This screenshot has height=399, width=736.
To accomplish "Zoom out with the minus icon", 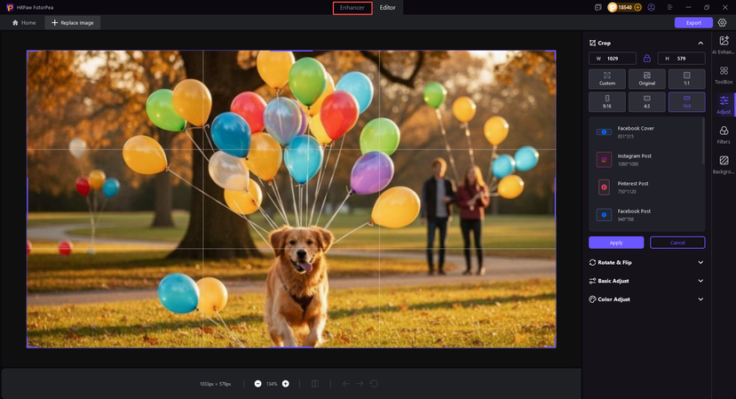I will (x=258, y=384).
